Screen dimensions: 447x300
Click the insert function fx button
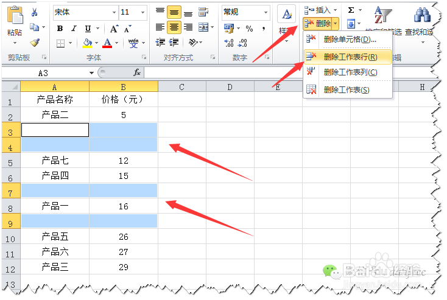pos(137,72)
